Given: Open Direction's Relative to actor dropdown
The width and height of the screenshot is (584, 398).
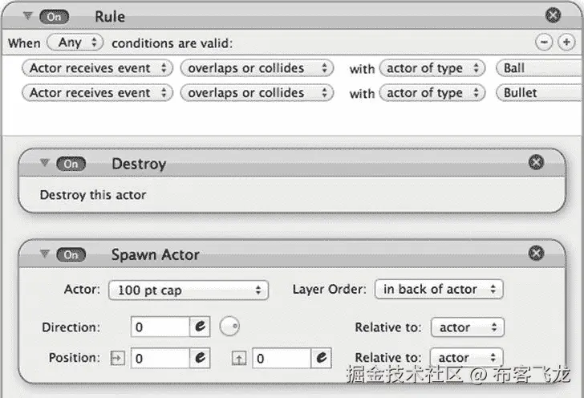Looking at the screenshot, I should pyautogui.click(x=468, y=327).
